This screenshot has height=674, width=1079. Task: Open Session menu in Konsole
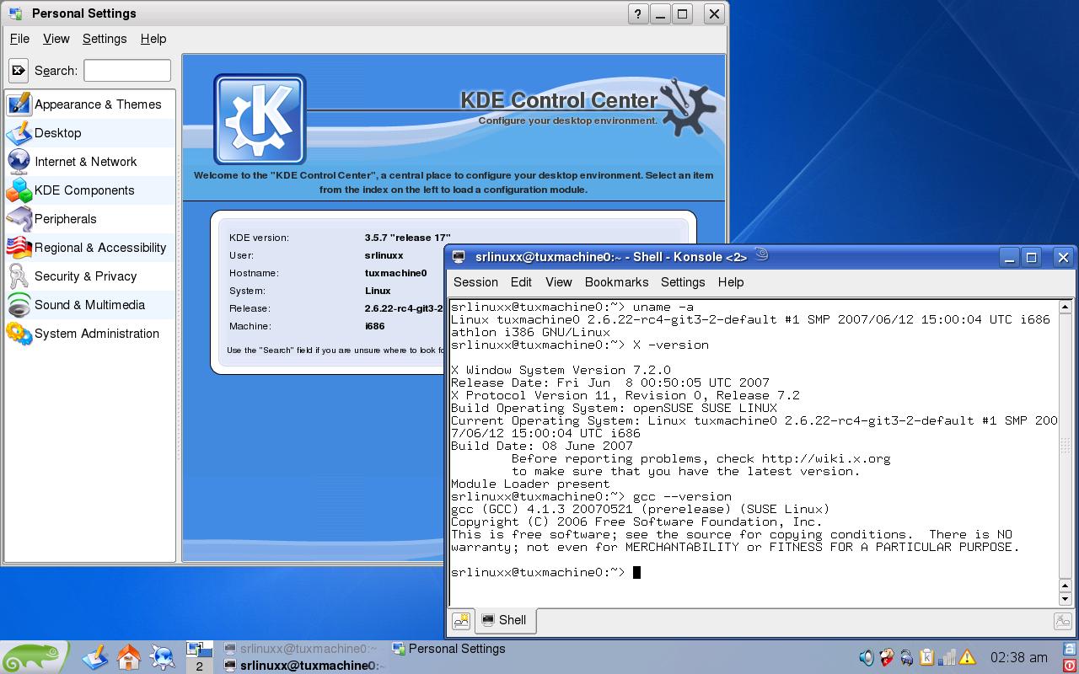tap(475, 282)
